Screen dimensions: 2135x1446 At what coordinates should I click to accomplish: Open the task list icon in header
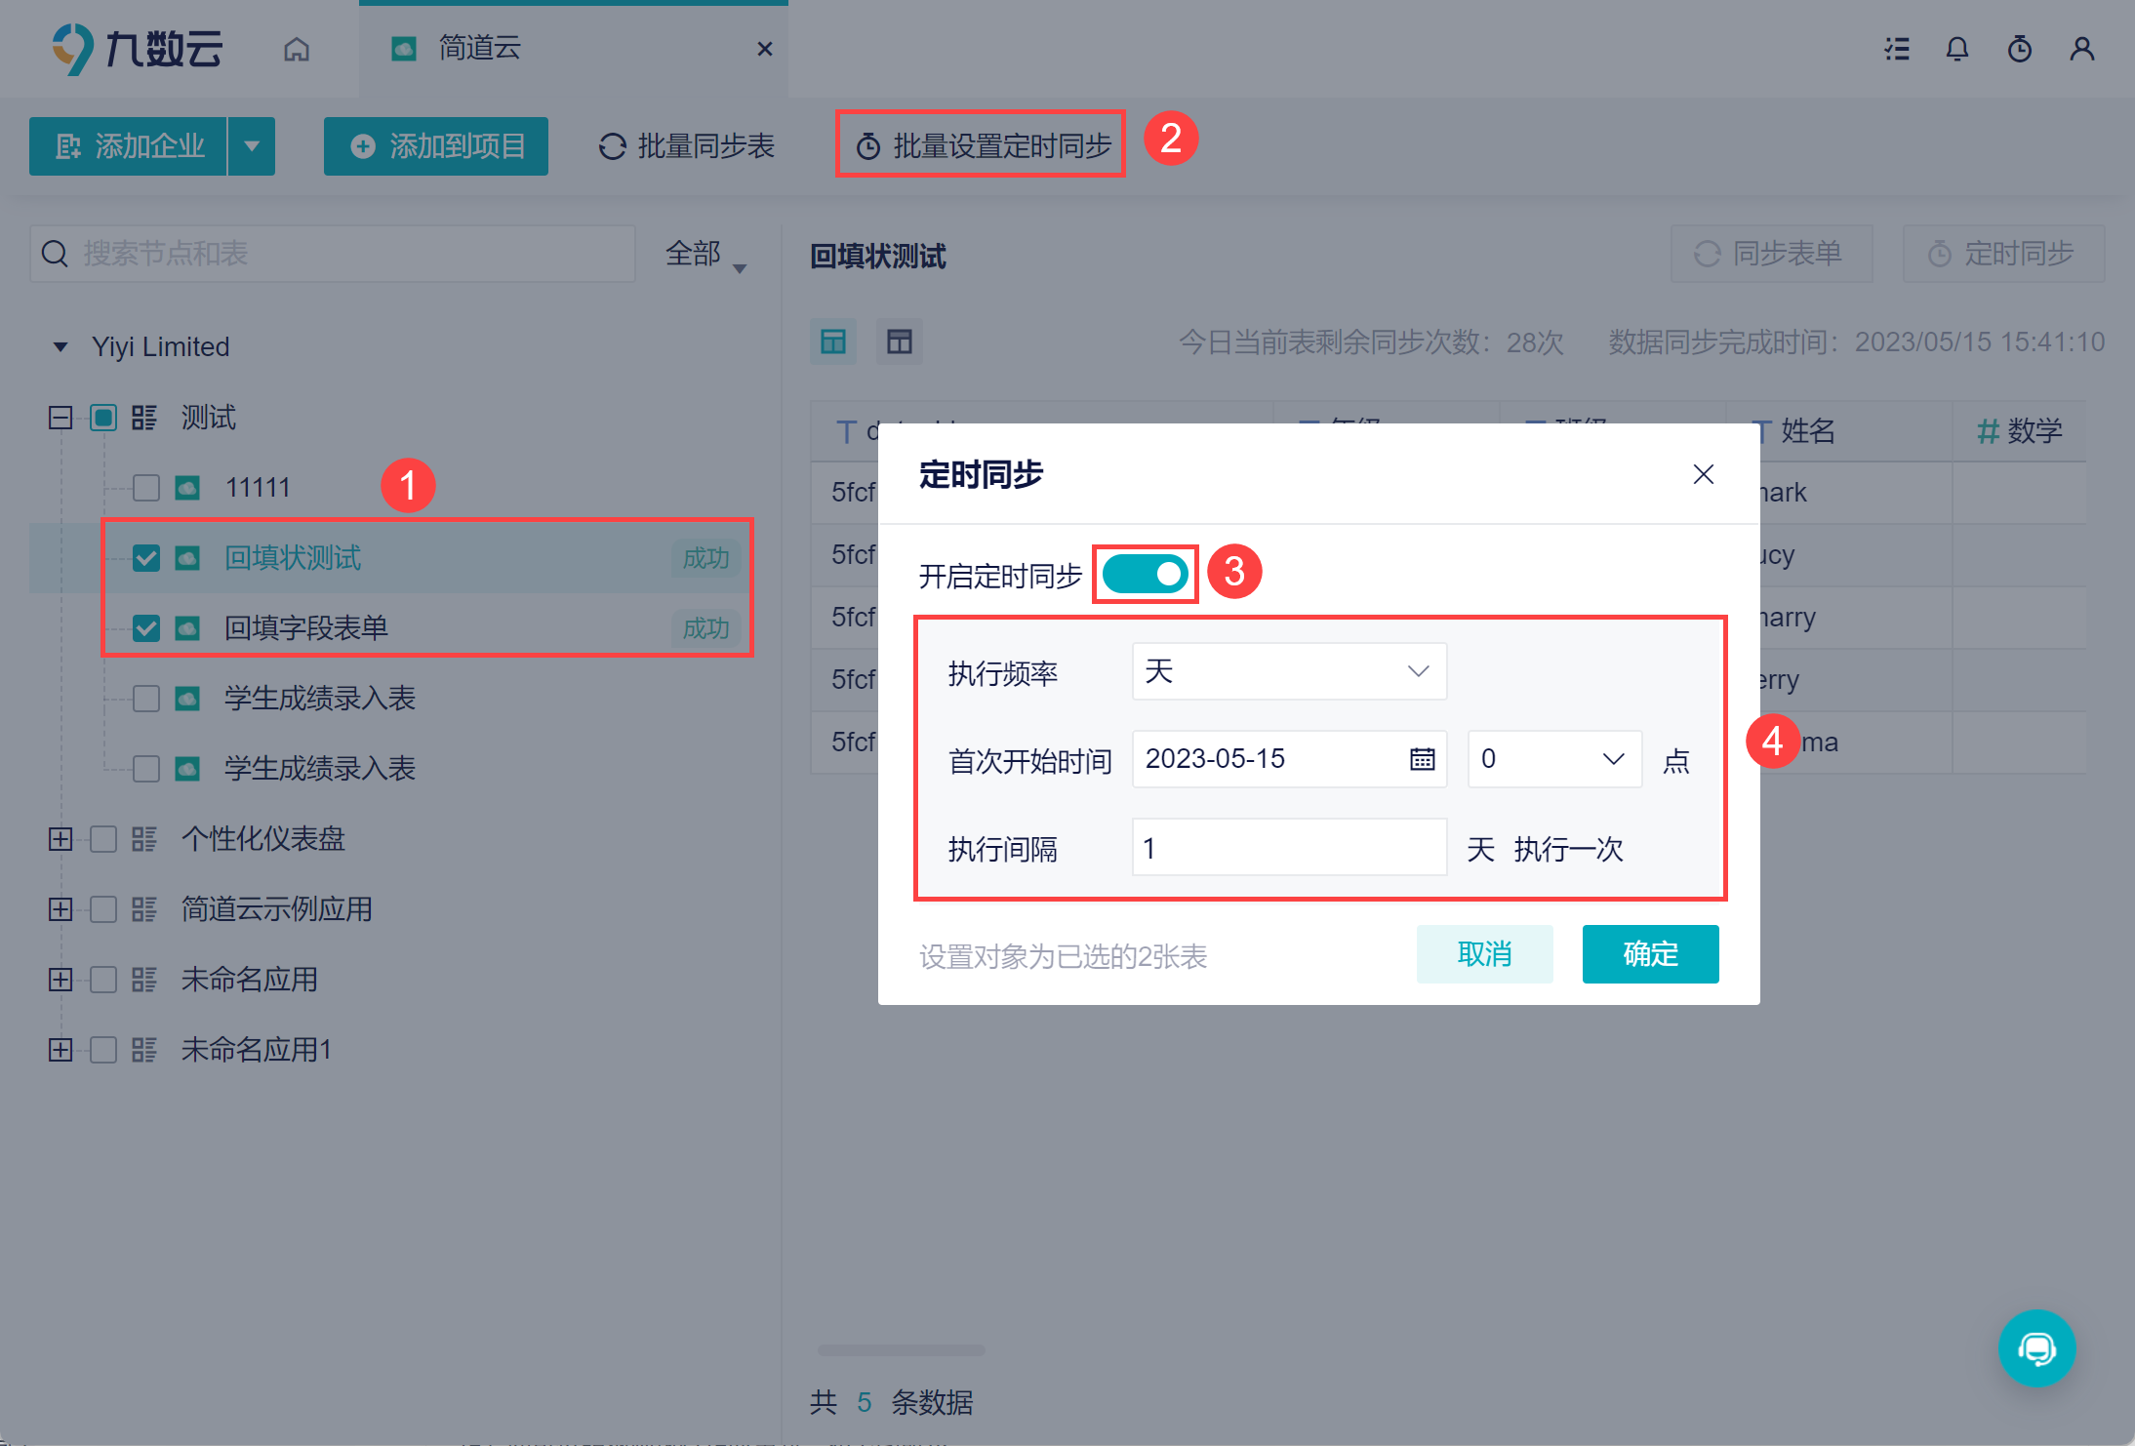click(x=1896, y=49)
